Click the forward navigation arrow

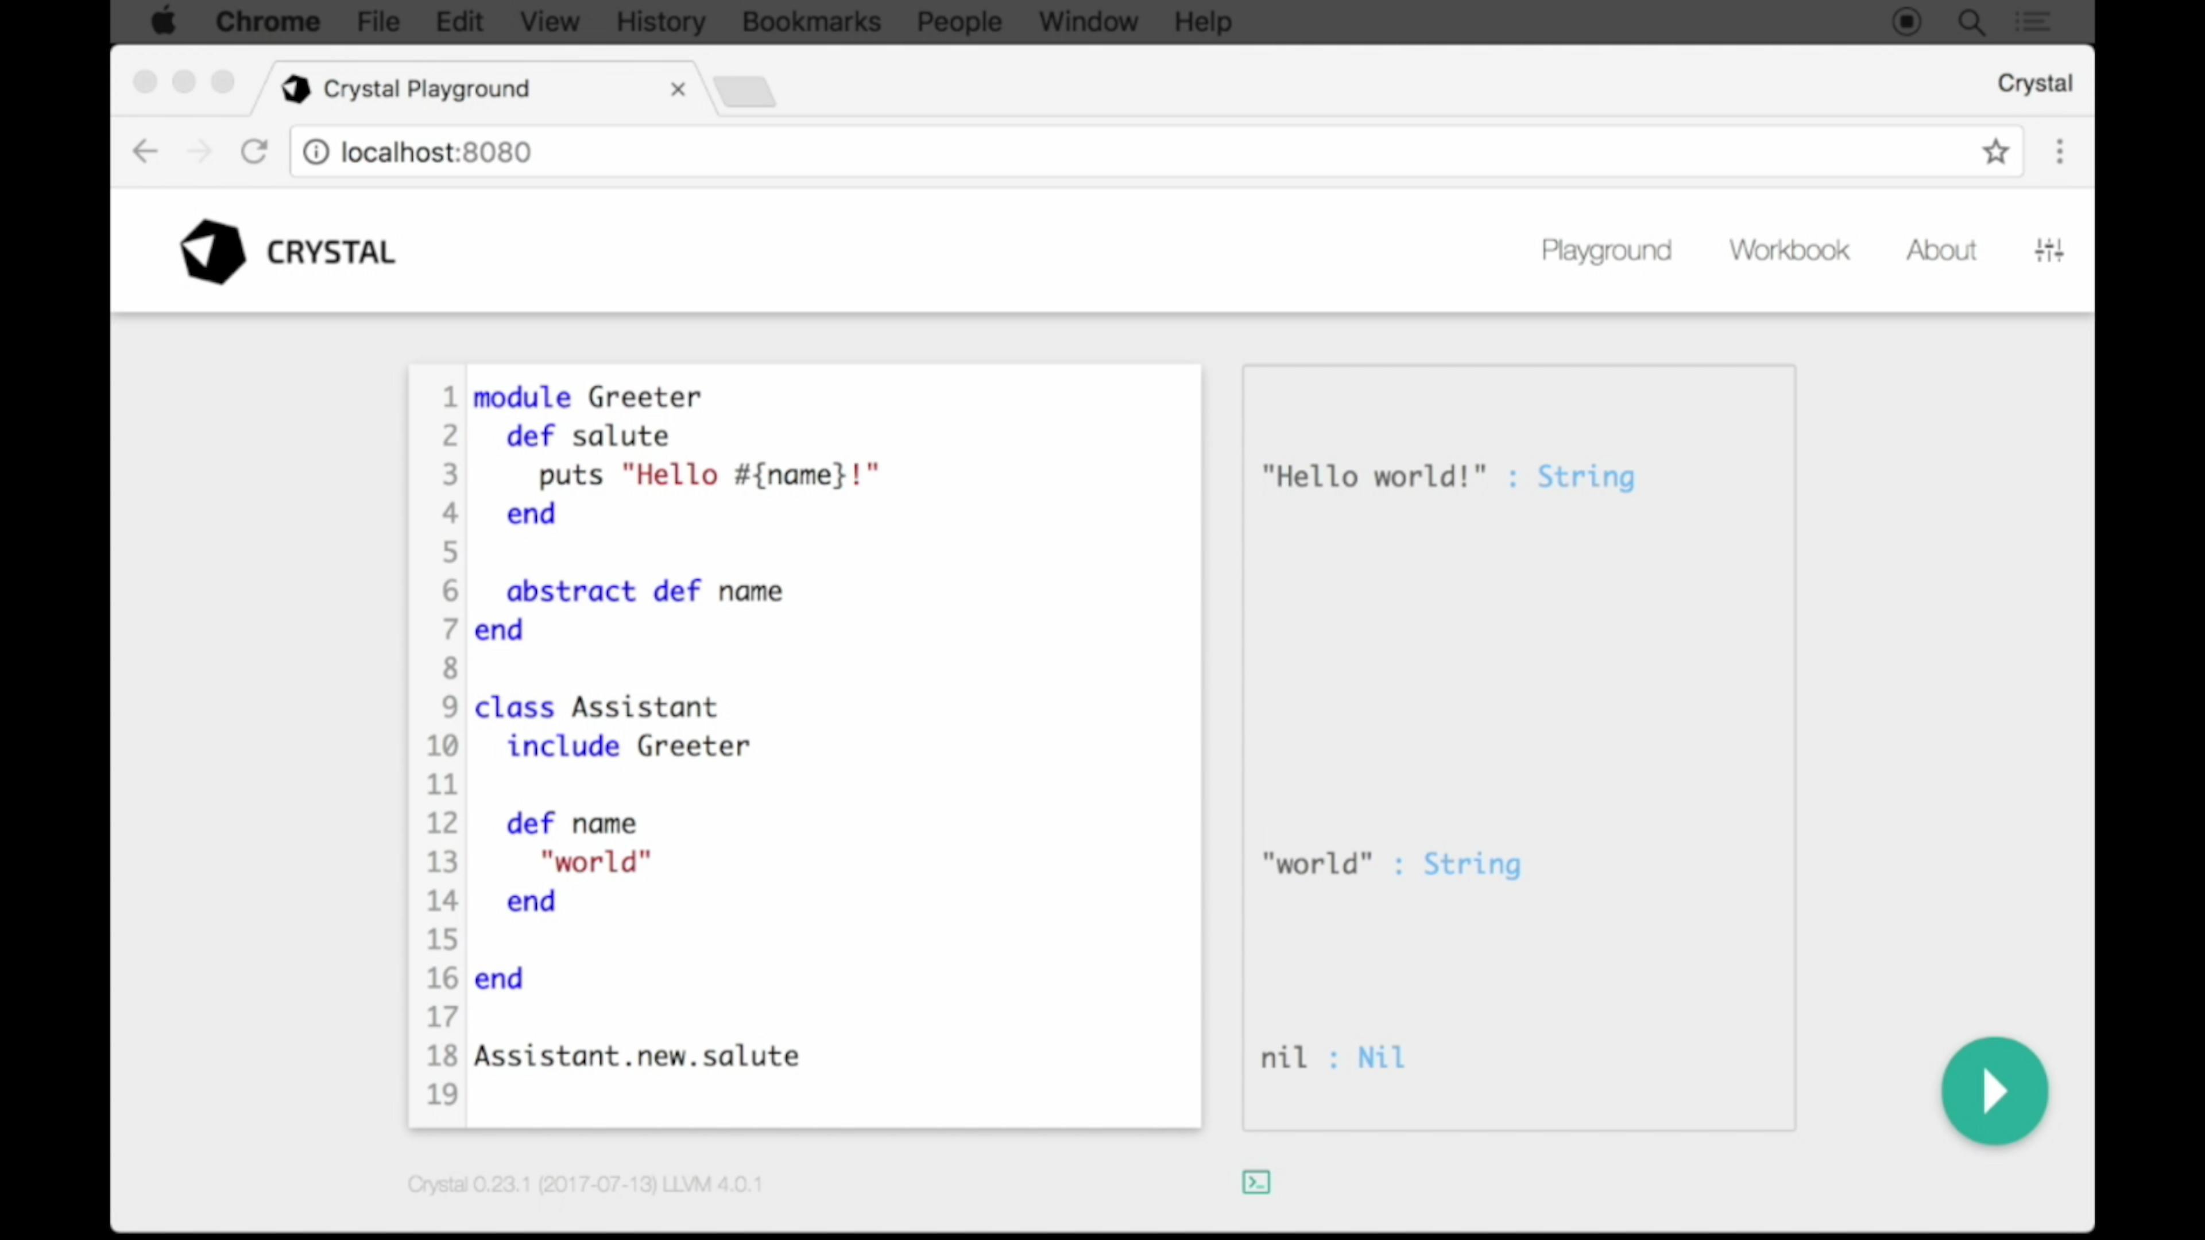[x=199, y=152]
